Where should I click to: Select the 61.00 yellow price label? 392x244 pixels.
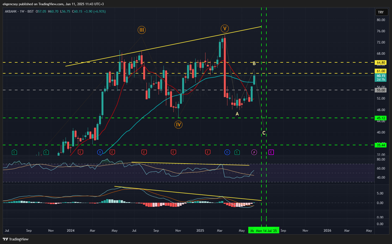[381, 71]
